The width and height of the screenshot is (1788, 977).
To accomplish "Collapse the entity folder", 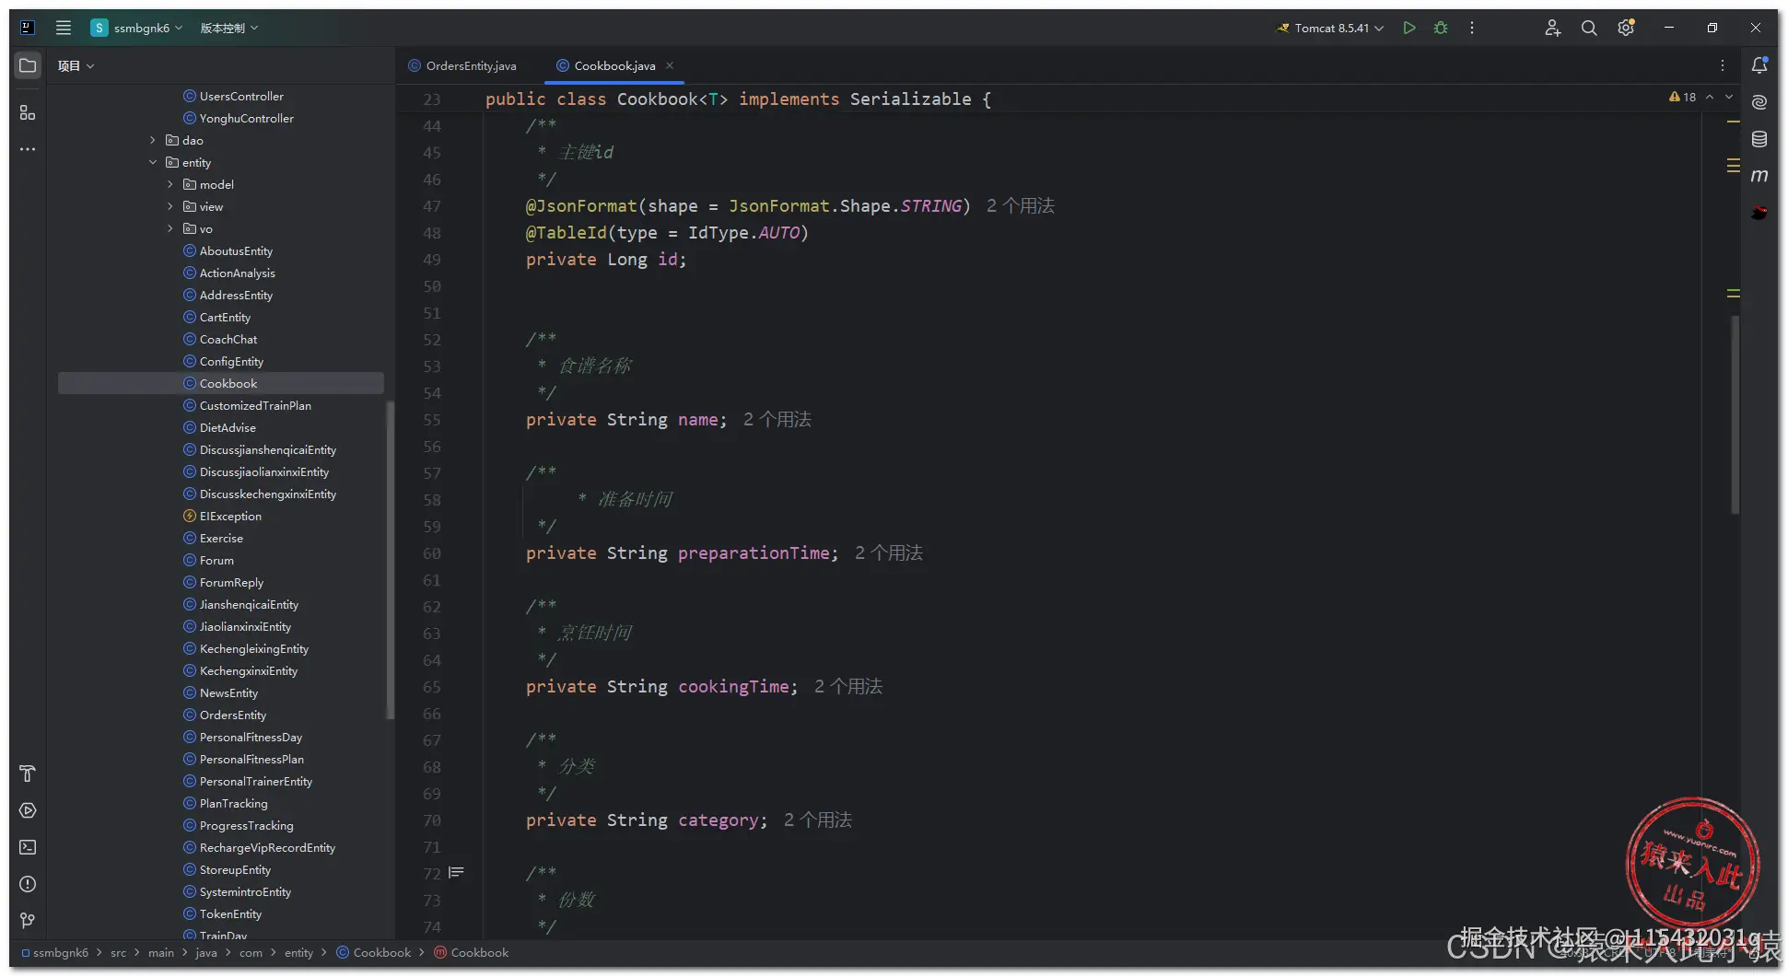I will pos(153,162).
